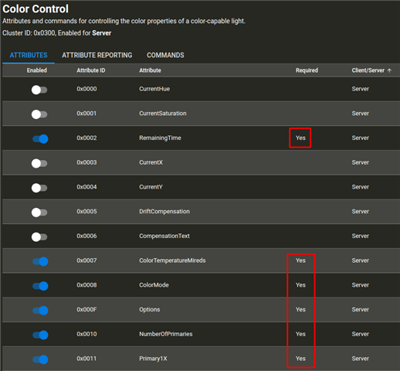Click the CurrentHue attribute name
The image size is (400, 371).
(154, 89)
